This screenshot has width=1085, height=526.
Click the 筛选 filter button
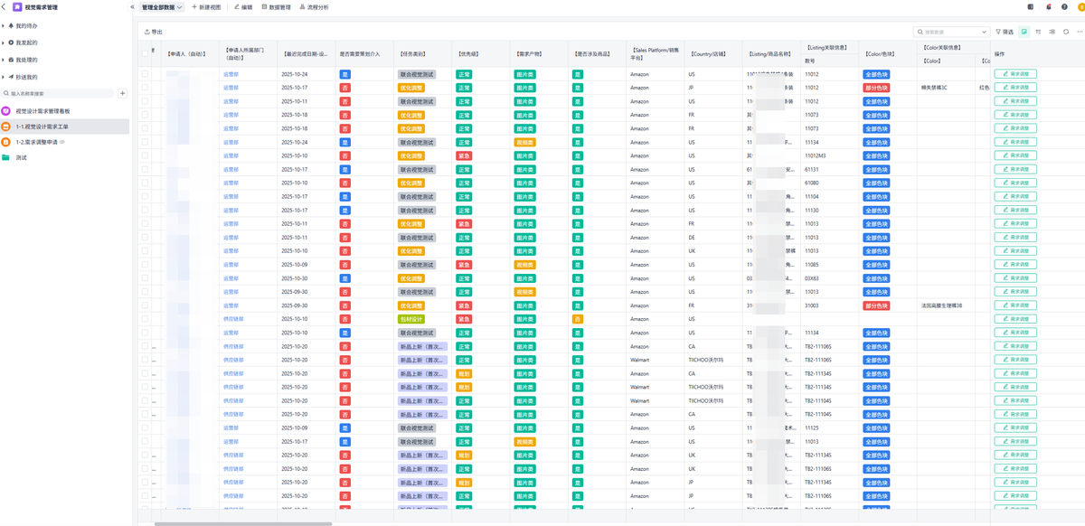click(x=1005, y=32)
